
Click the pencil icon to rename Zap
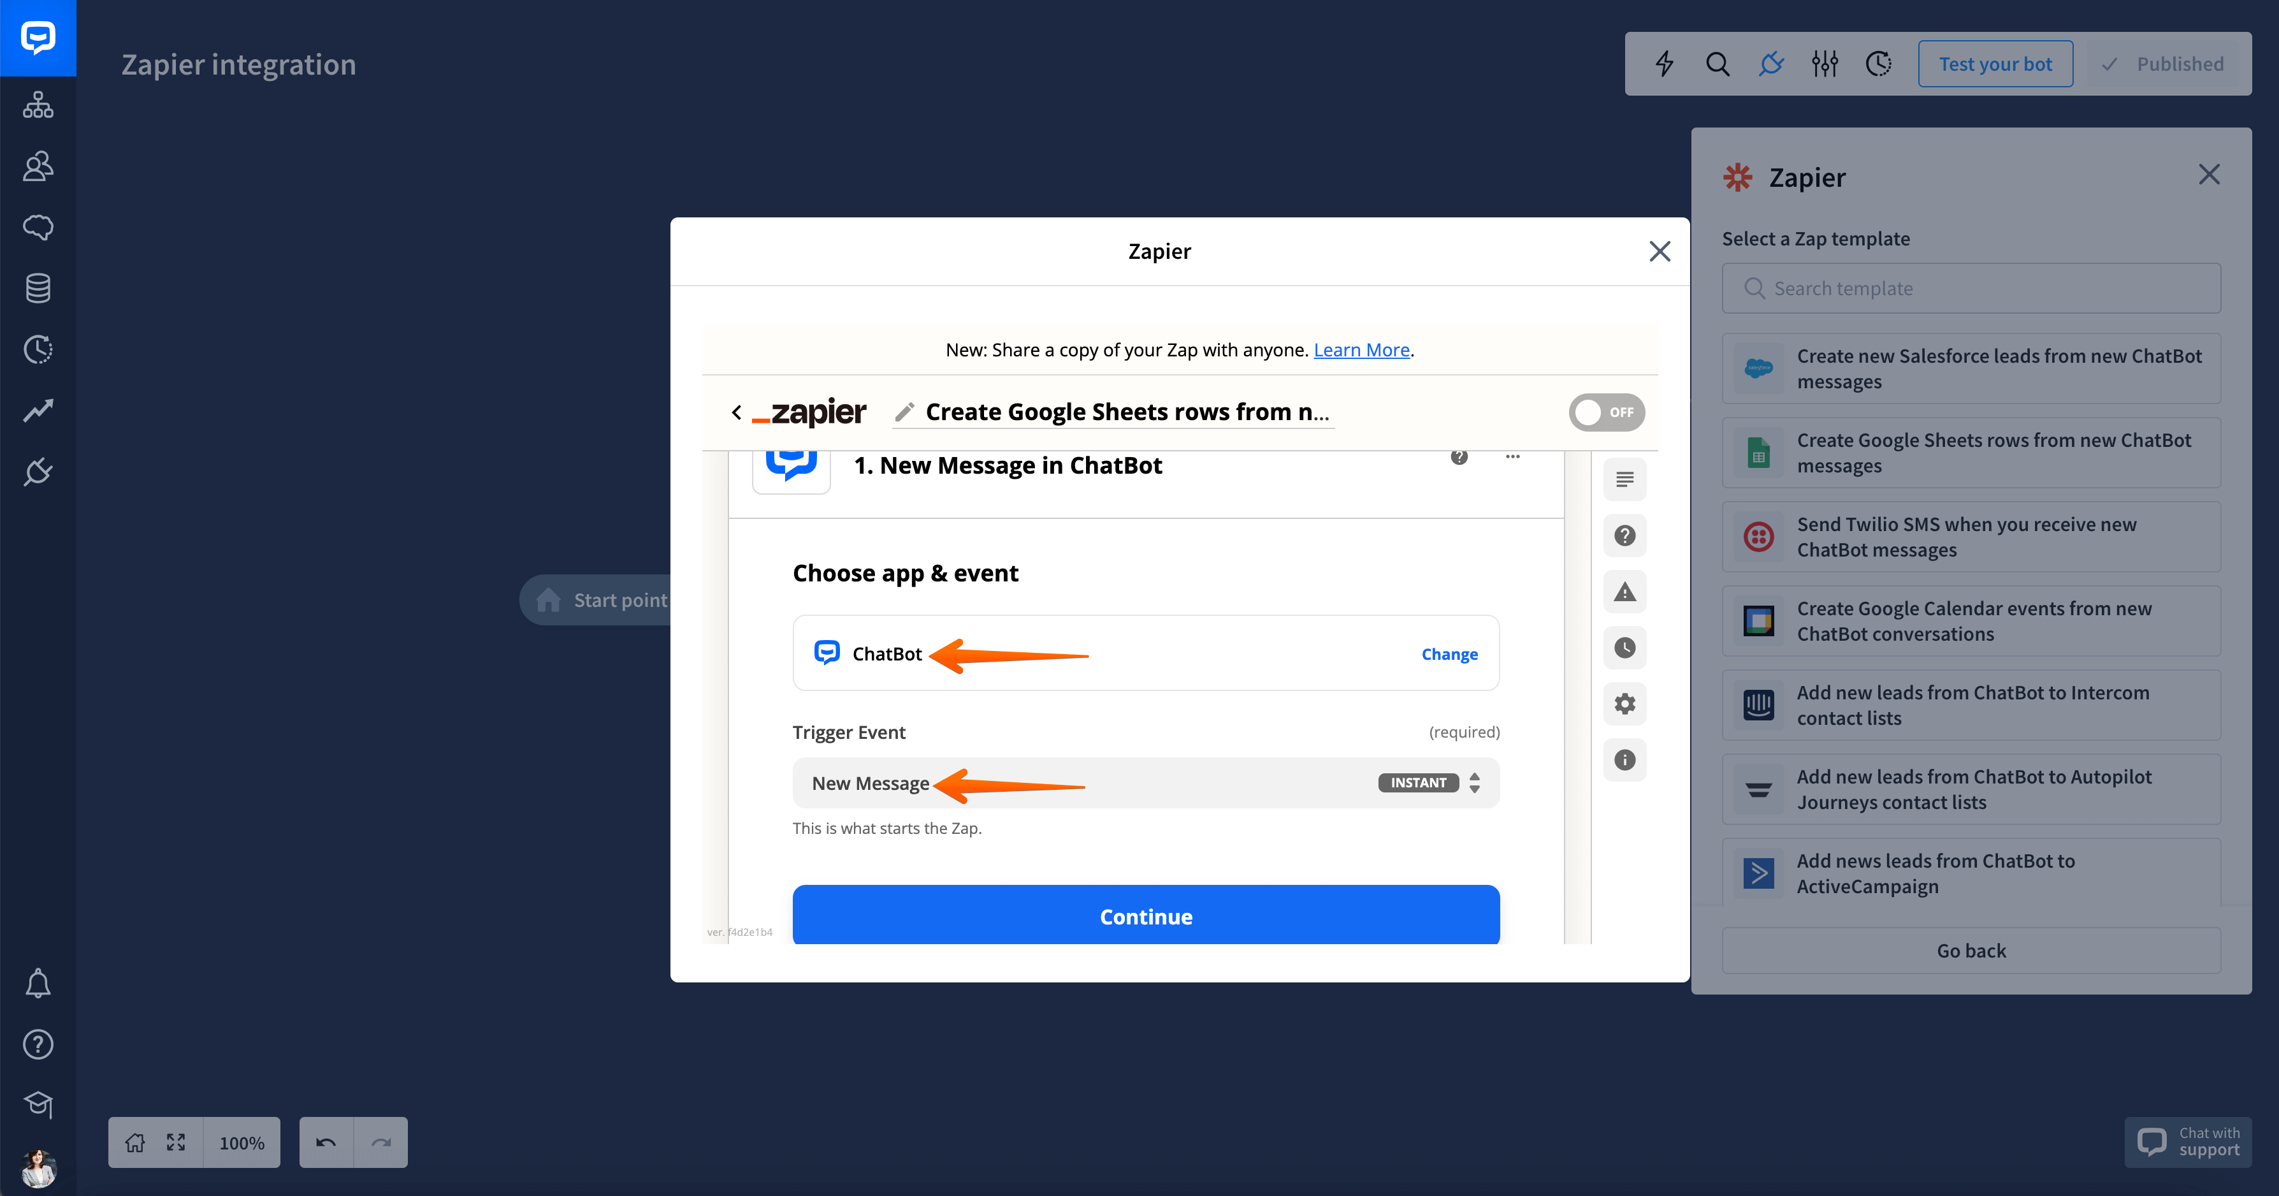pos(904,412)
